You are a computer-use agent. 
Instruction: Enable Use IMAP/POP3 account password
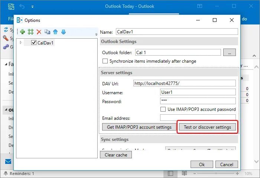[x=163, y=109]
